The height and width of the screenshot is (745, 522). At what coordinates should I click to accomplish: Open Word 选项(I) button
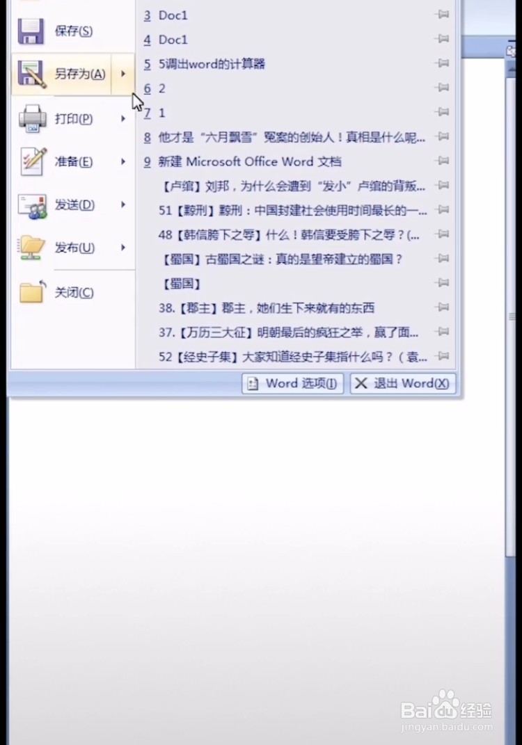pos(292,383)
